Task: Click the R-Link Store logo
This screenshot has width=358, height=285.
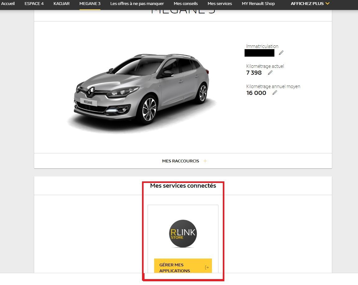Action: [x=183, y=233]
